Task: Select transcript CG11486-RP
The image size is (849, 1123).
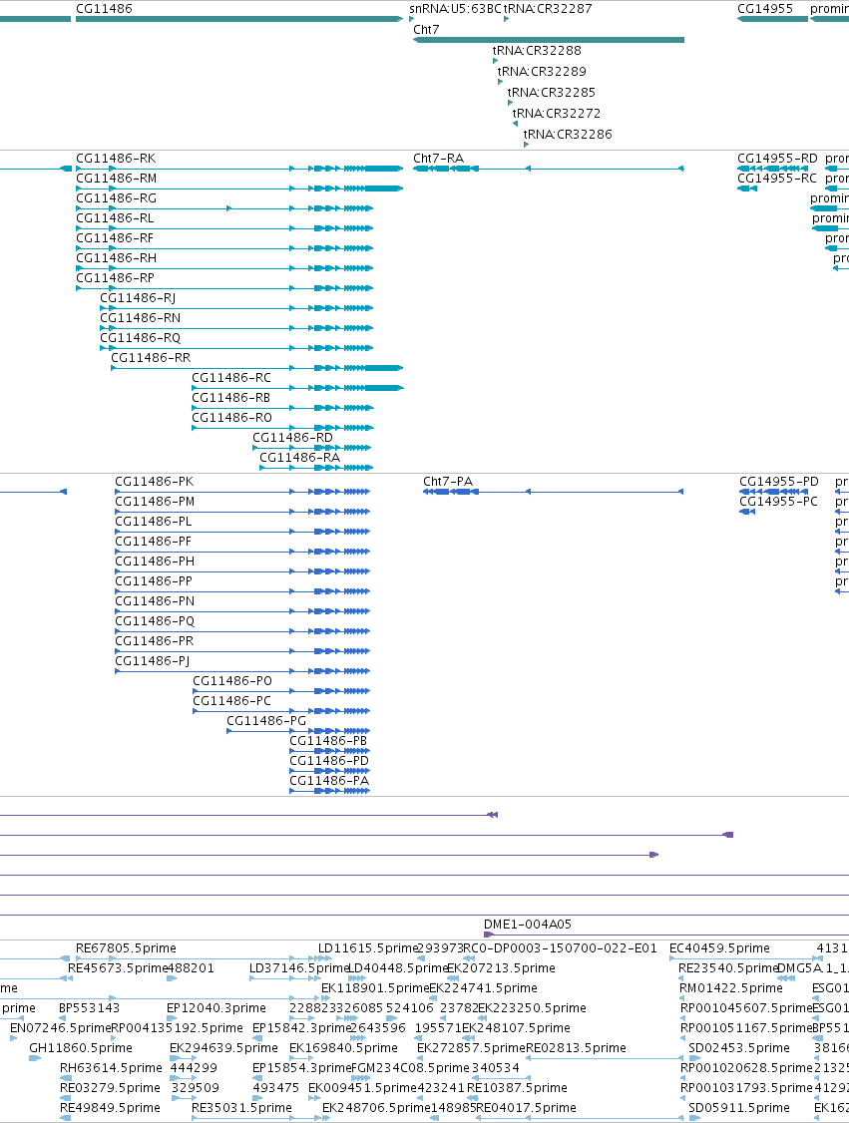Action: coord(116,278)
